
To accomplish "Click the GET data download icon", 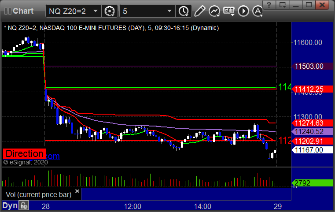I will tap(229, 11).
